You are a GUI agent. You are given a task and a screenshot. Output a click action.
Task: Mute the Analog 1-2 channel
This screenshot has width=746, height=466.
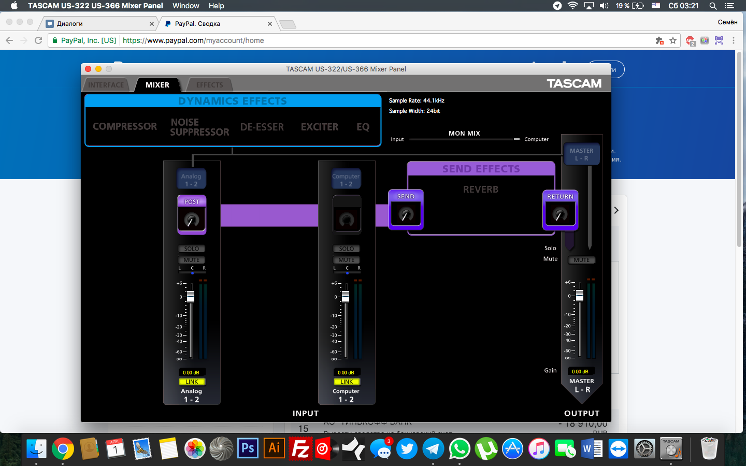192,260
